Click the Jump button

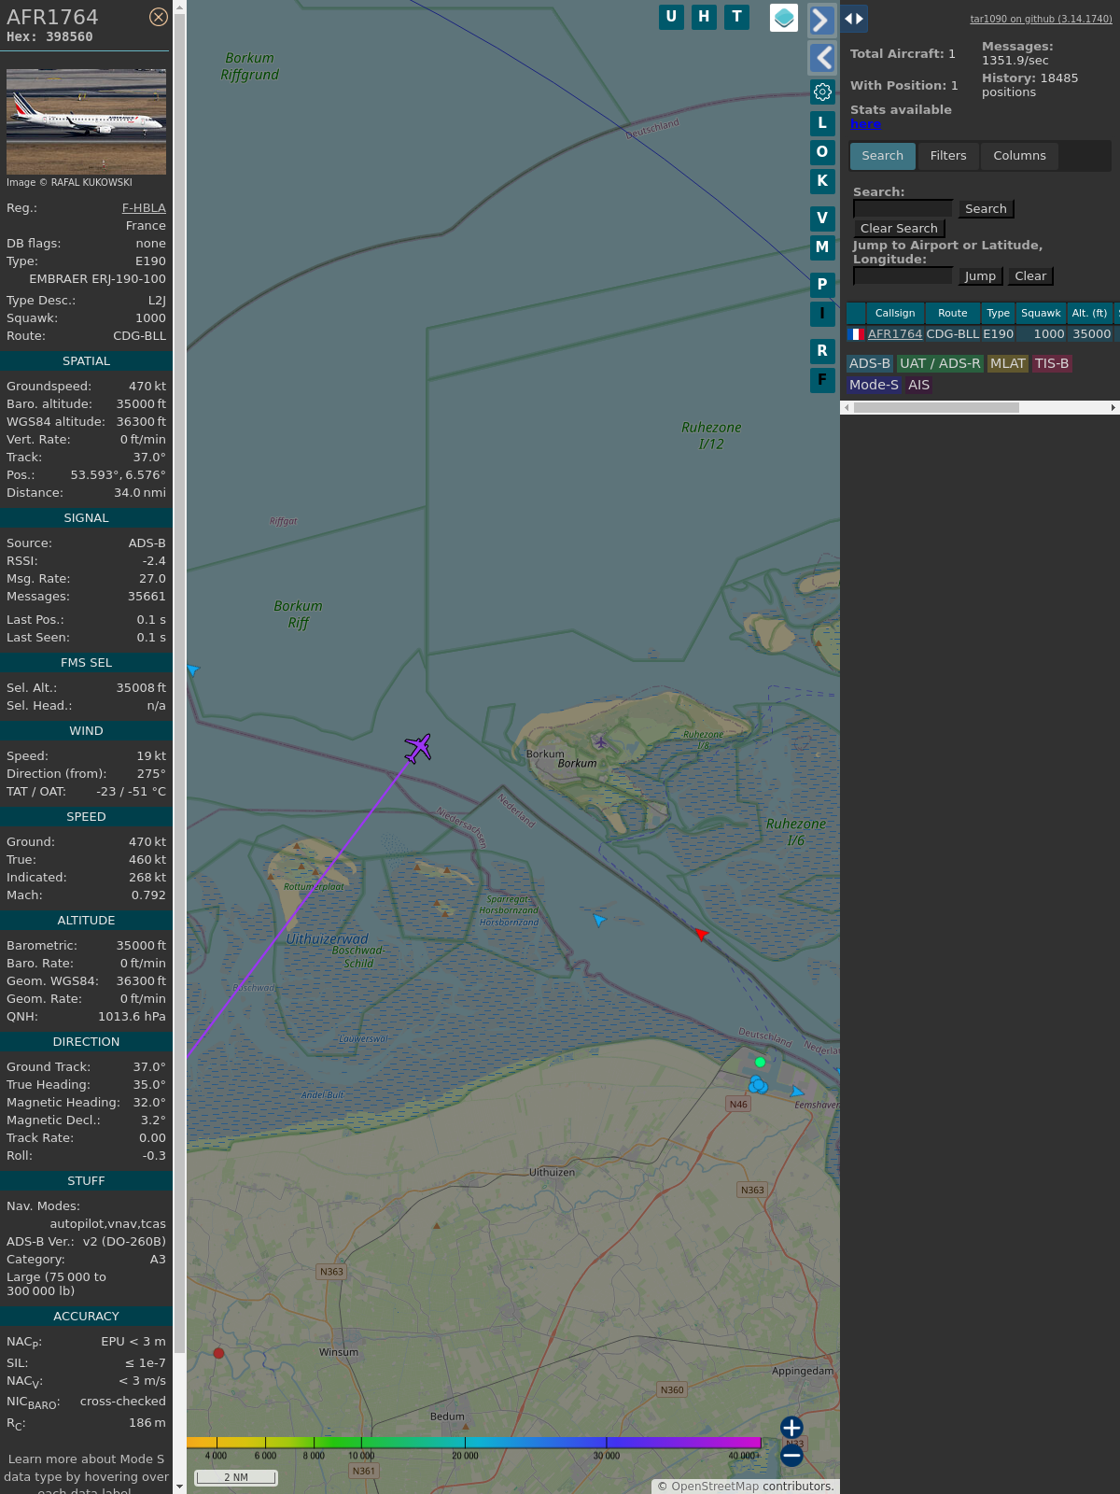pos(980,276)
